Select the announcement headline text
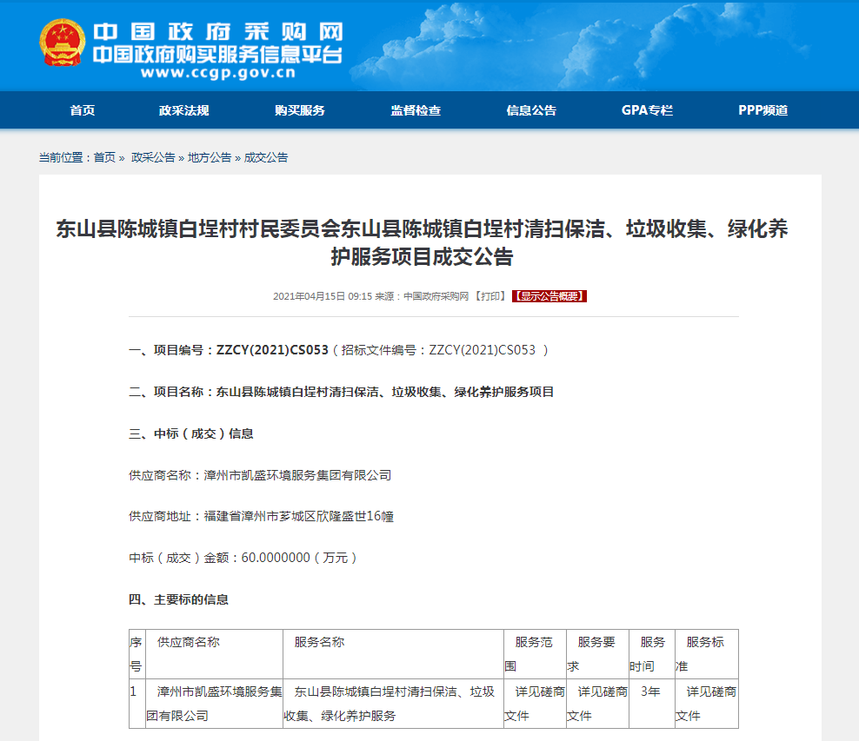The width and height of the screenshot is (859, 741). point(422,242)
